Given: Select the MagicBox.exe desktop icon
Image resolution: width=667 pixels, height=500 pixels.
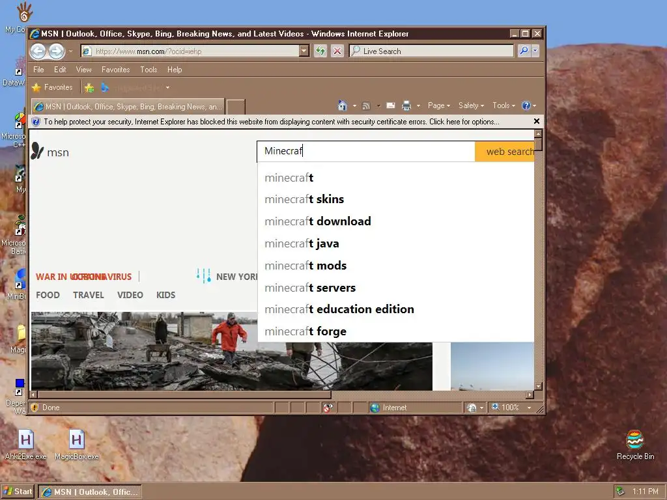Looking at the screenshot, I should pos(77,445).
